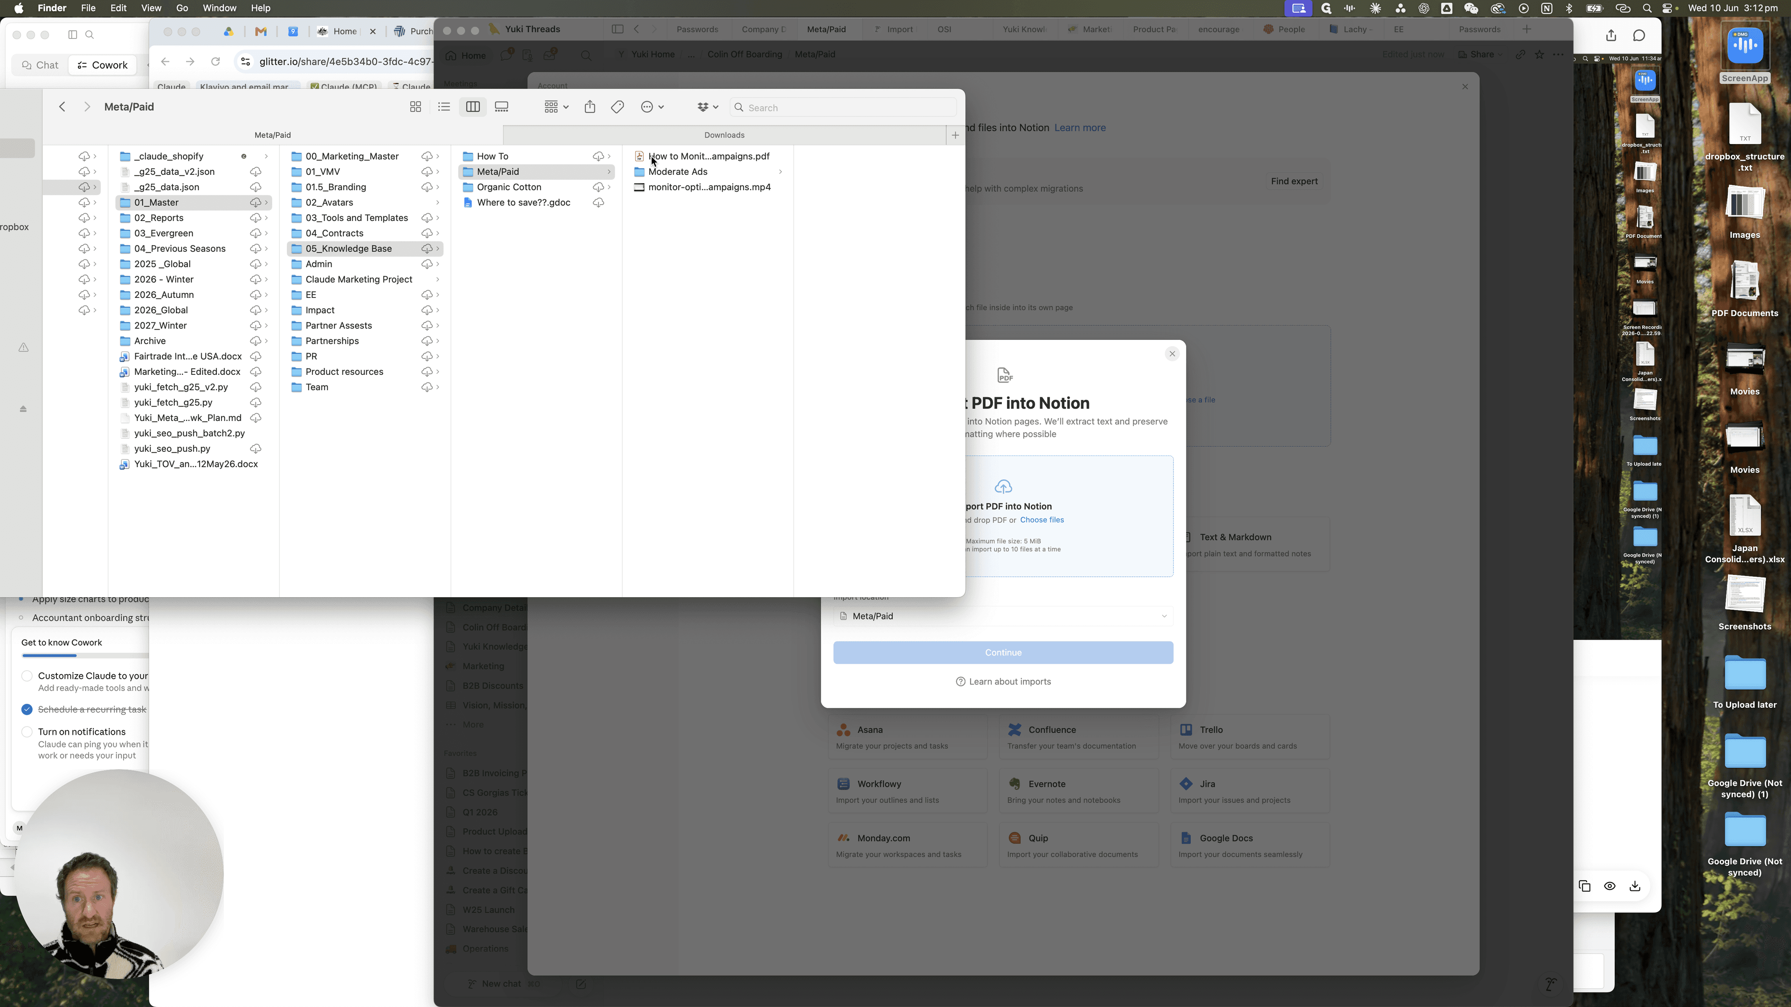Open ScreenApp on the desktop

click(1744, 54)
